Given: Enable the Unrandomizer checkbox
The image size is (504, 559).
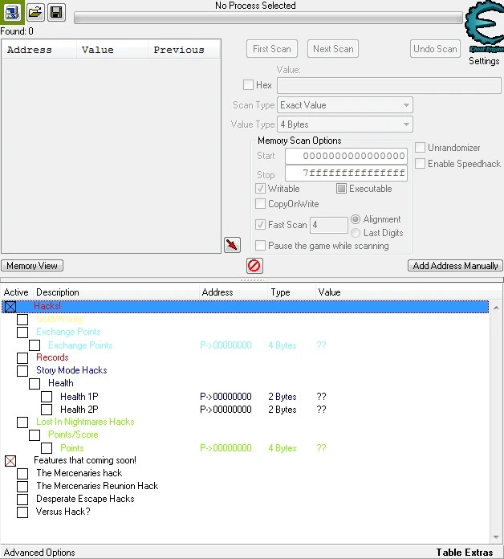Looking at the screenshot, I should tap(421, 147).
